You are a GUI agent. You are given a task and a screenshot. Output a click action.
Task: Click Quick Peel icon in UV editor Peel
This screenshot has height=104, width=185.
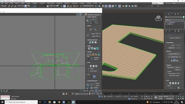[91, 66]
